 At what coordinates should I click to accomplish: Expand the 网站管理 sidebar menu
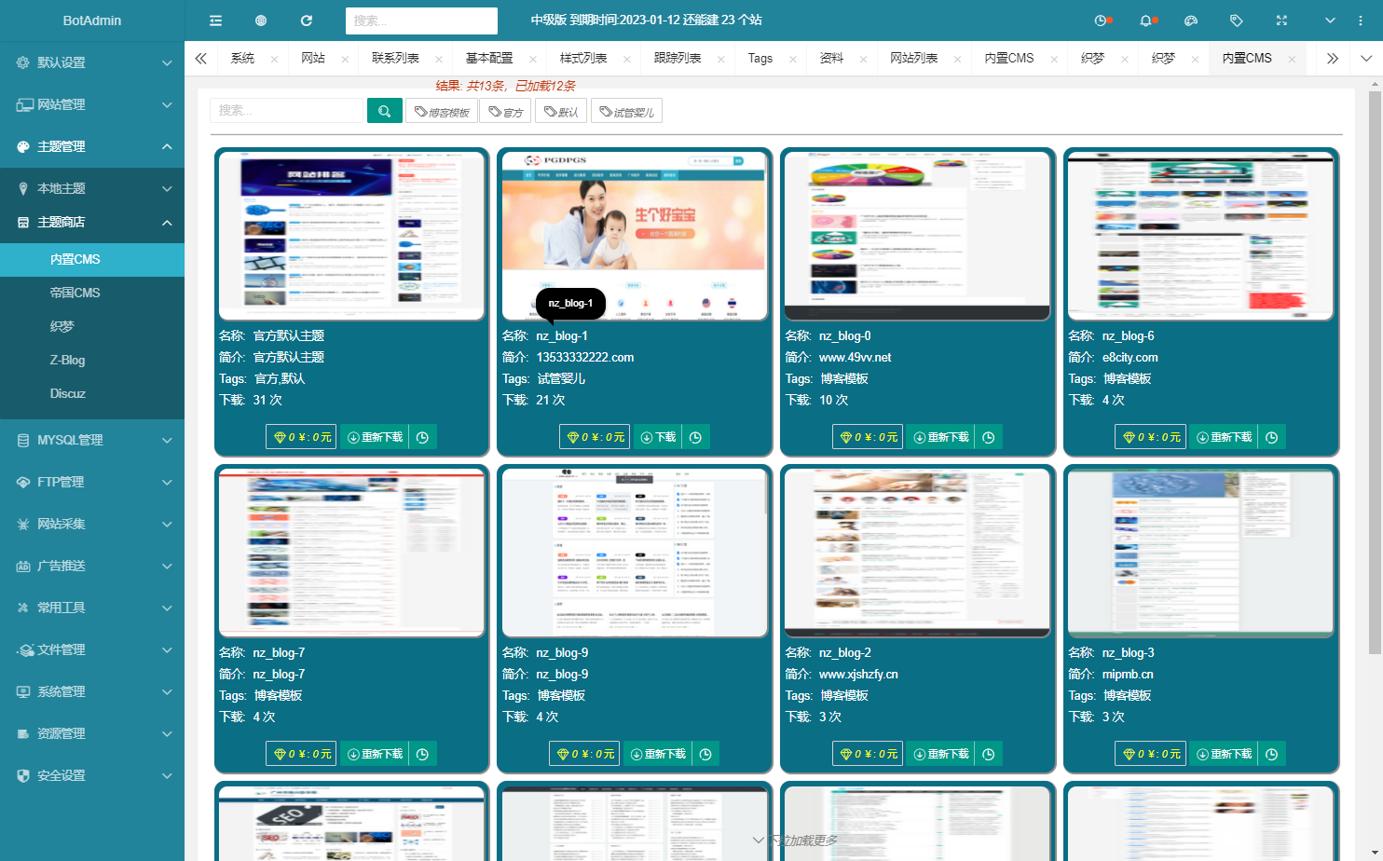pos(92,104)
